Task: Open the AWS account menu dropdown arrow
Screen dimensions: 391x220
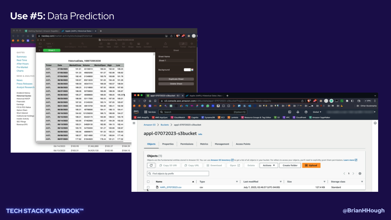Action: 375,112
